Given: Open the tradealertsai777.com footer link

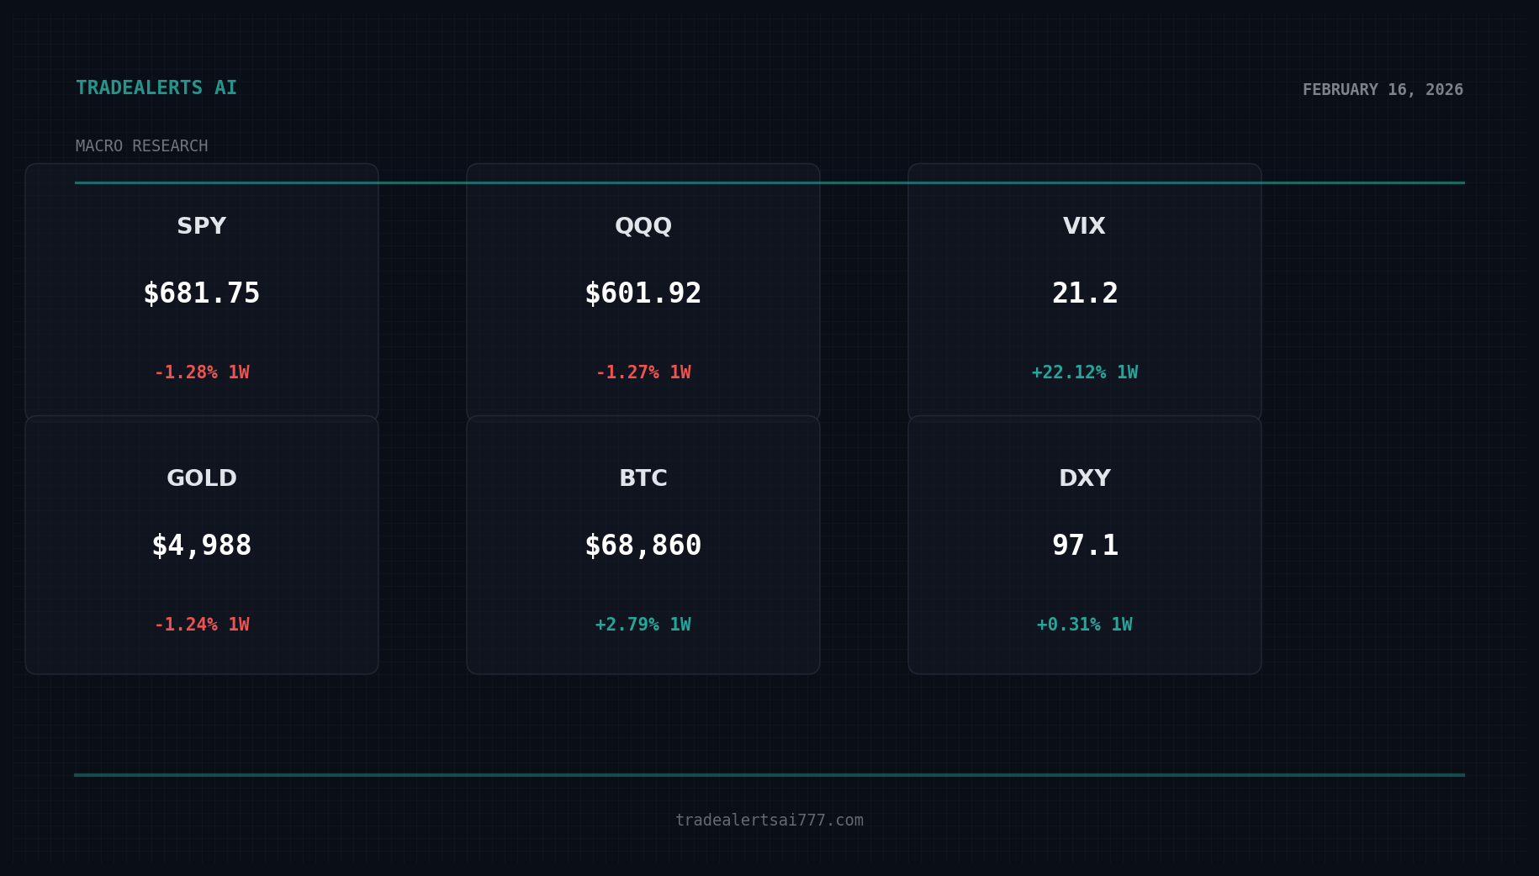Looking at the screenshot, I should coord(769,821).
